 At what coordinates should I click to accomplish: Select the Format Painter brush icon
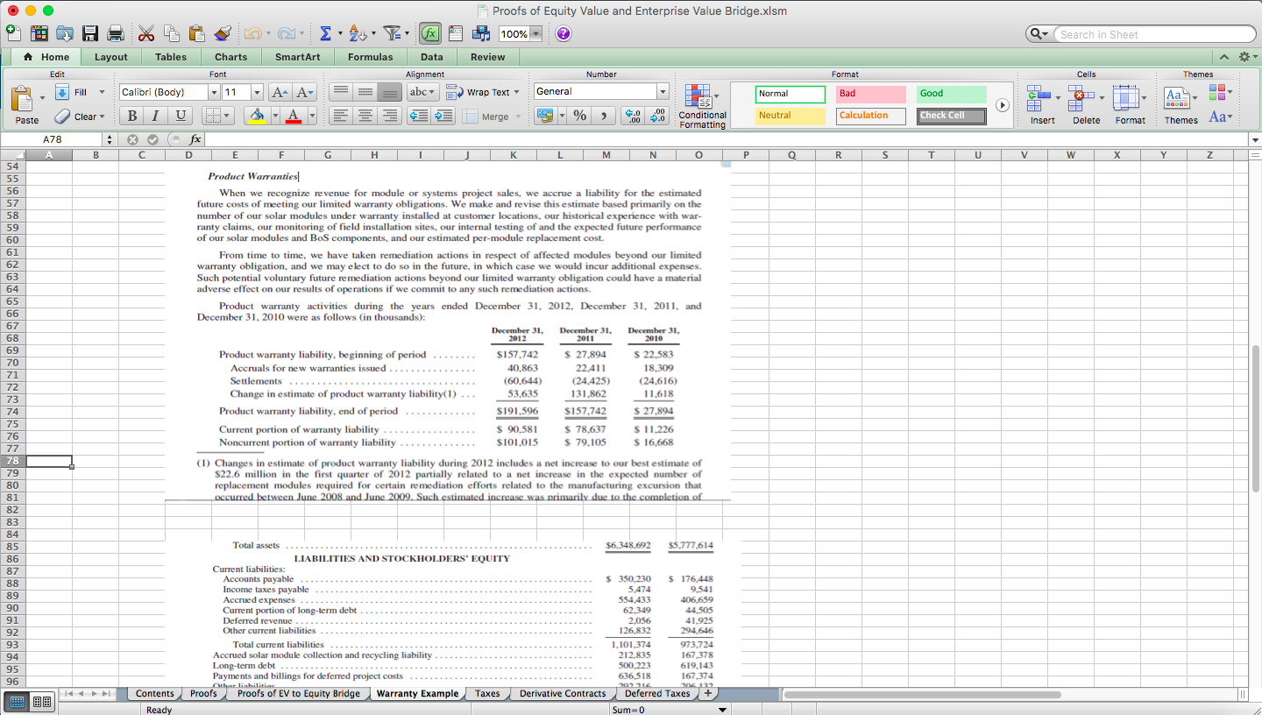point(223,34)
